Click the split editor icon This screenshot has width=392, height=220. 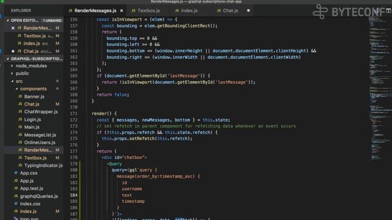(388, 10)
